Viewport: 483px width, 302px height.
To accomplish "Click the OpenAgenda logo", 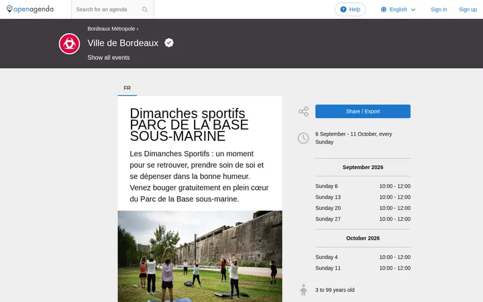I will tap(30, 9).
